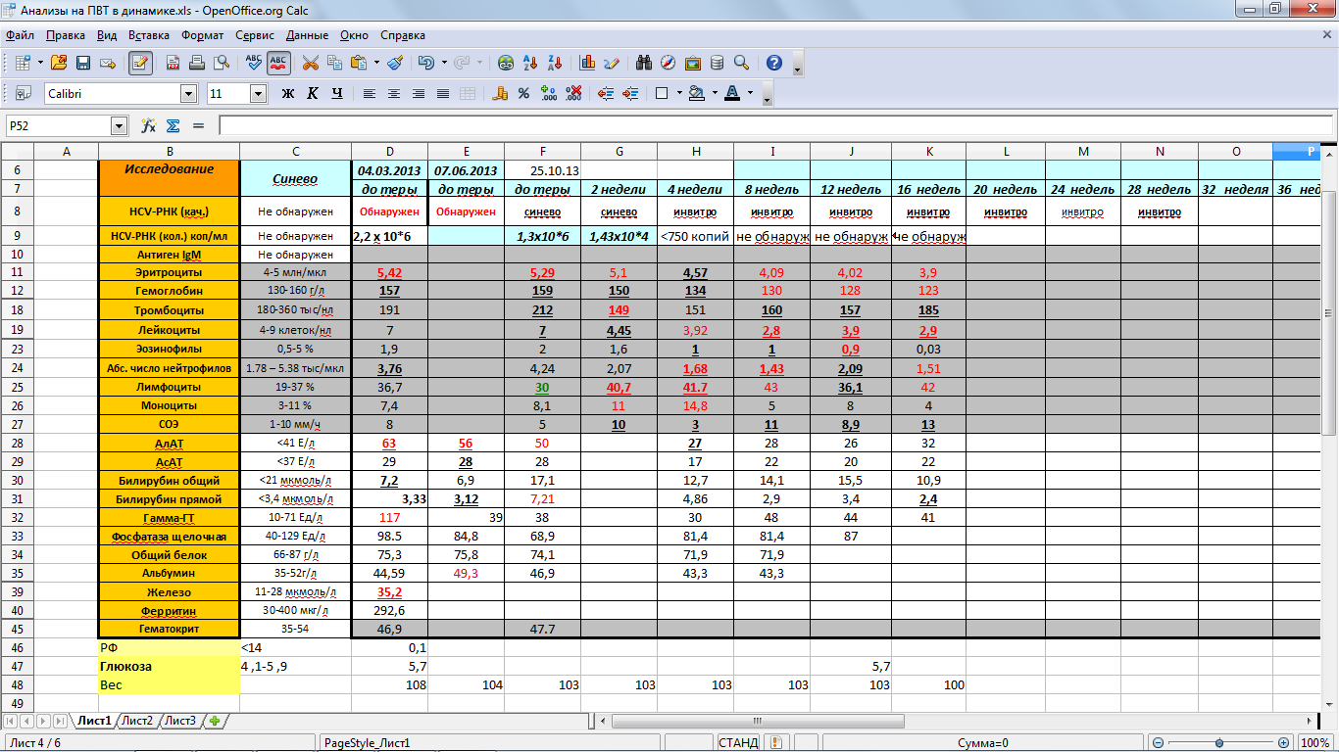Toggle underline formatting (Ч)
This screenshot has width=1339, height=752.
(337, 94)
